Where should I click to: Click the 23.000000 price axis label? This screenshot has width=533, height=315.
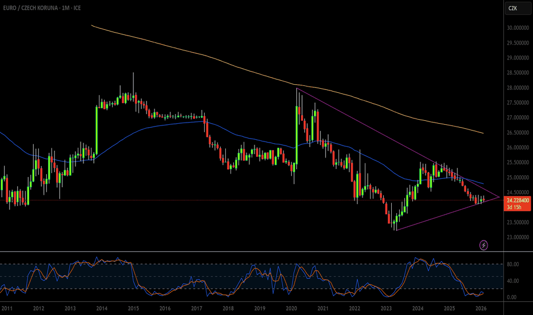tap(518, 237)
